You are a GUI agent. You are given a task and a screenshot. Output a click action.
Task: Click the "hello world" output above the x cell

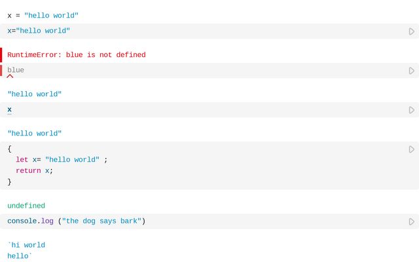35,94
